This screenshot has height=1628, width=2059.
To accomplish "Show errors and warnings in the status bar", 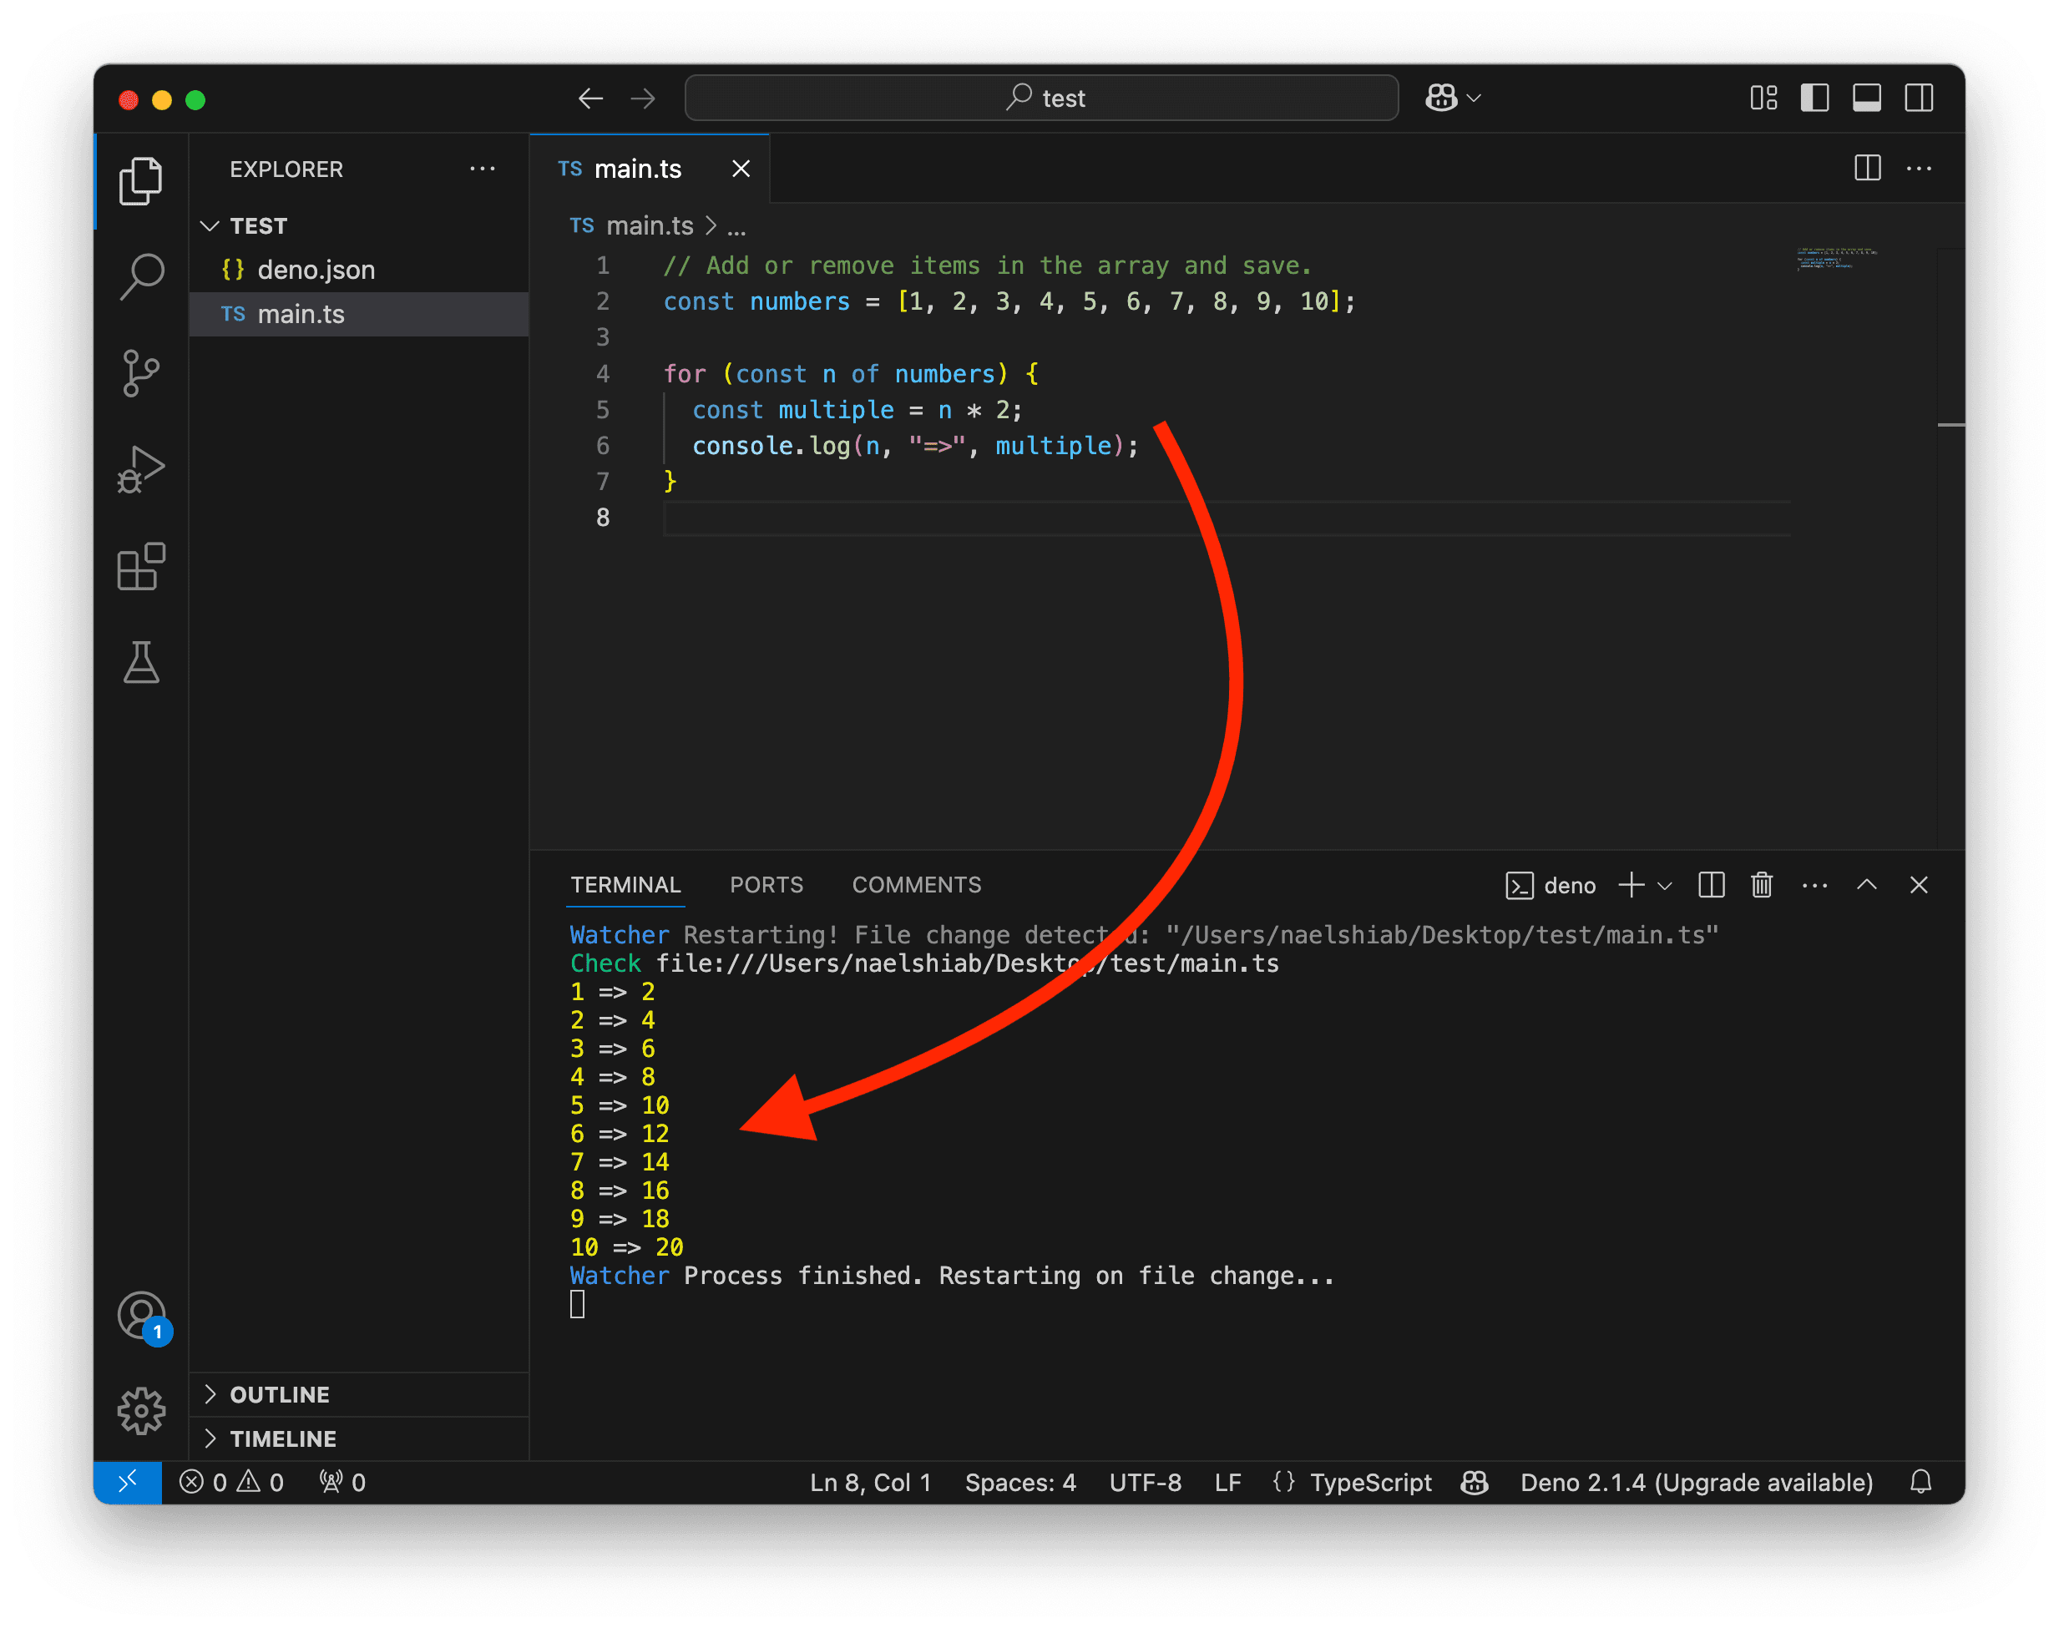I will (231, 1481).
